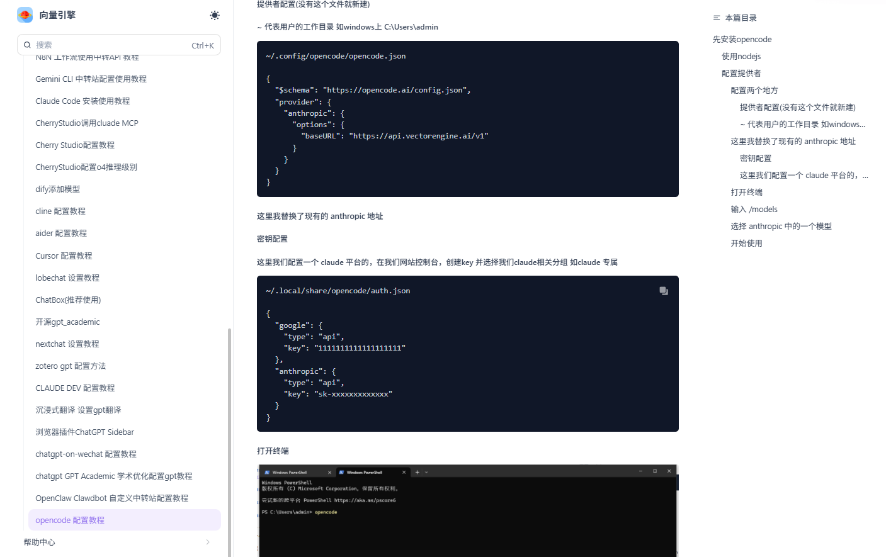Jump to 这里我替换了现有的 anthropic 地址 in contents
Viewport: 886px width, 557px height.
tap(793, 141)
